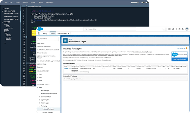Click the Salesforce cloud logo
Viewport: 190px width, 113px height.
(40, 29)
